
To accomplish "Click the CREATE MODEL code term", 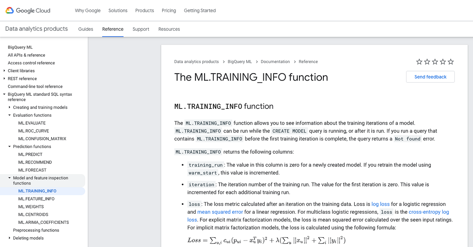I will pyautogui.click(x=290, y=131).
